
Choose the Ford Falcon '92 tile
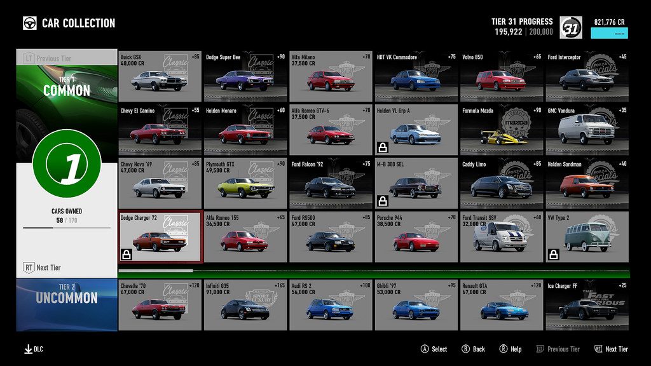(x=331, y=184)
